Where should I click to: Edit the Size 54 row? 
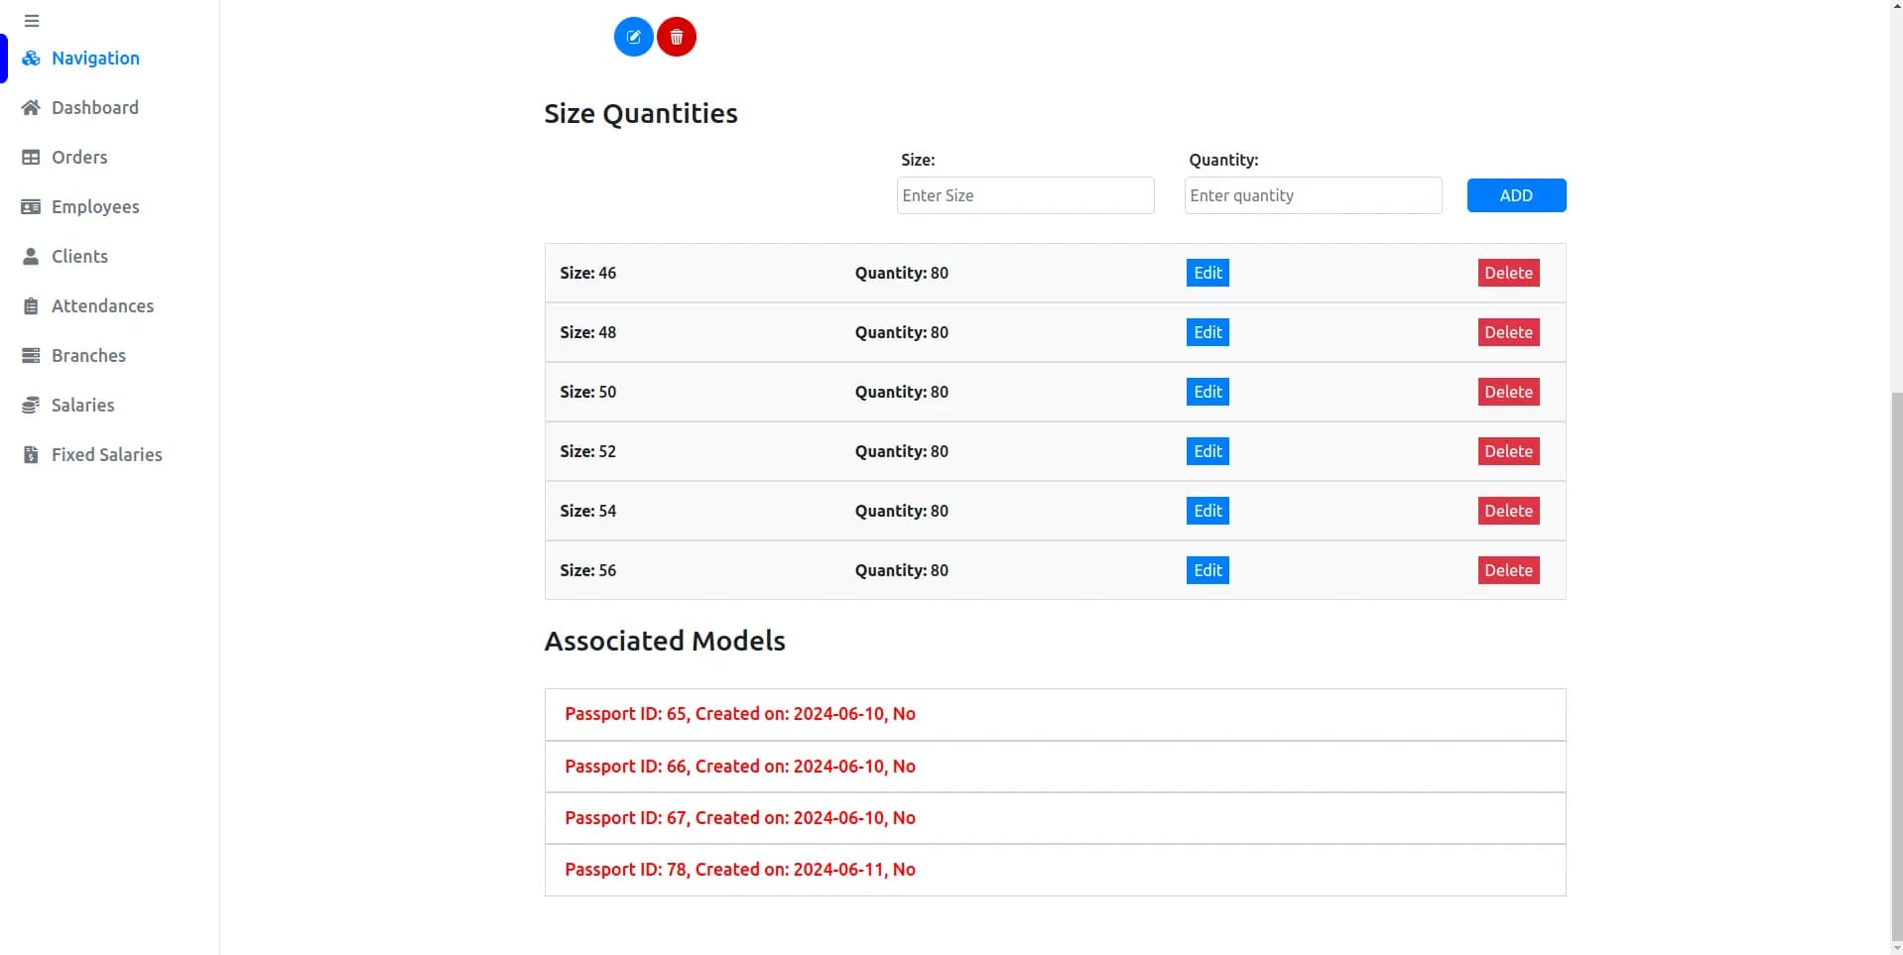point(1207,511)
